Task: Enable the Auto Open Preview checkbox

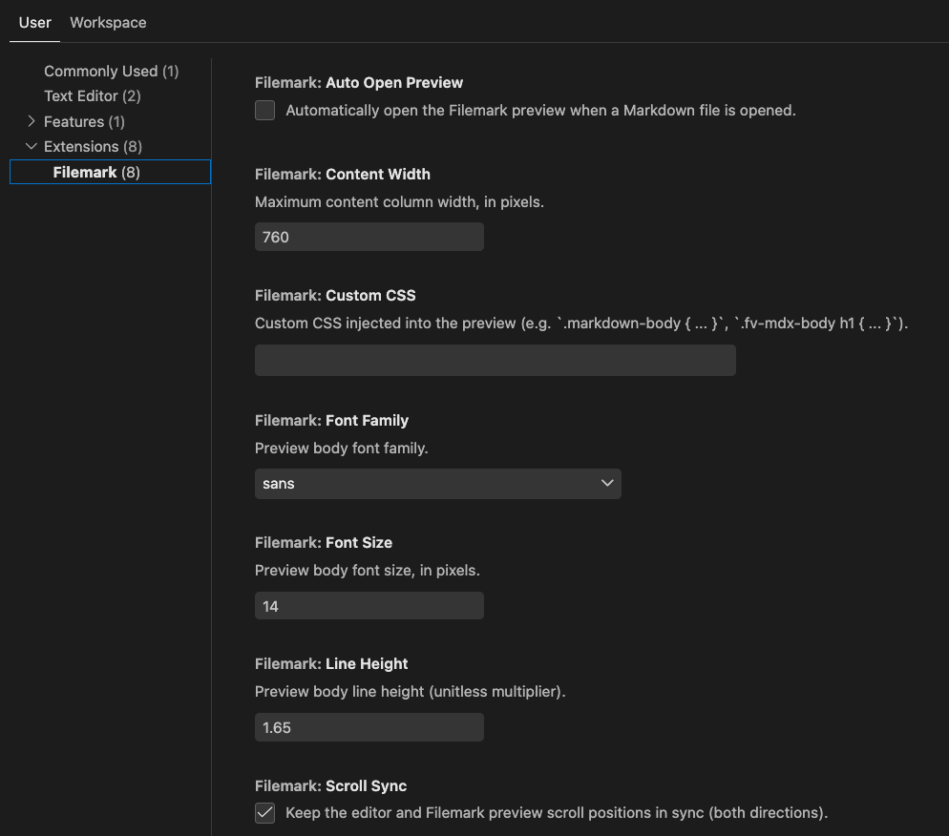Action: [264, 110]
